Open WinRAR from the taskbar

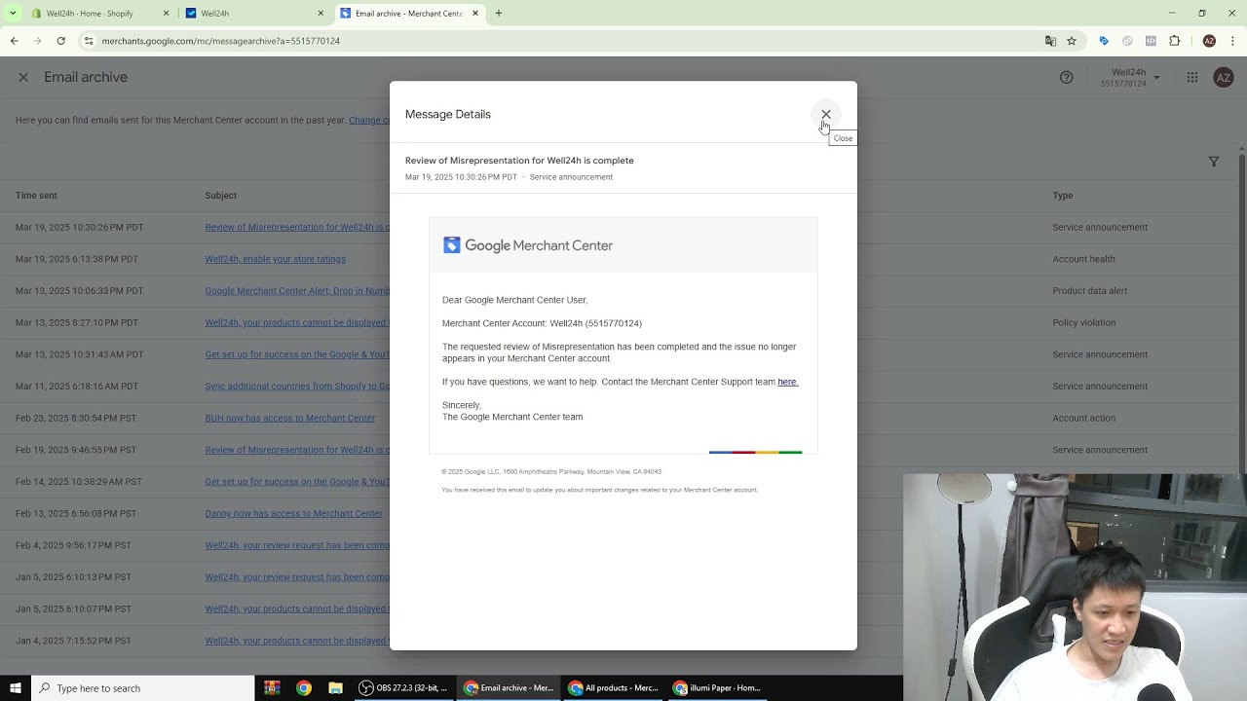pyautogui.click(x=272, y=688)
